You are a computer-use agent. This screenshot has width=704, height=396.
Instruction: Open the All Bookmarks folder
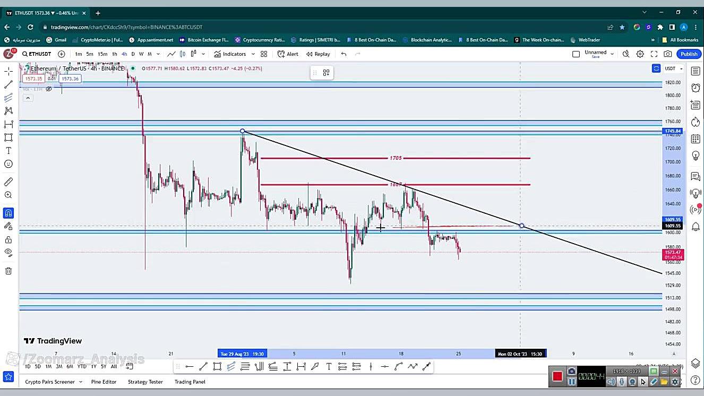pos(680,40)
